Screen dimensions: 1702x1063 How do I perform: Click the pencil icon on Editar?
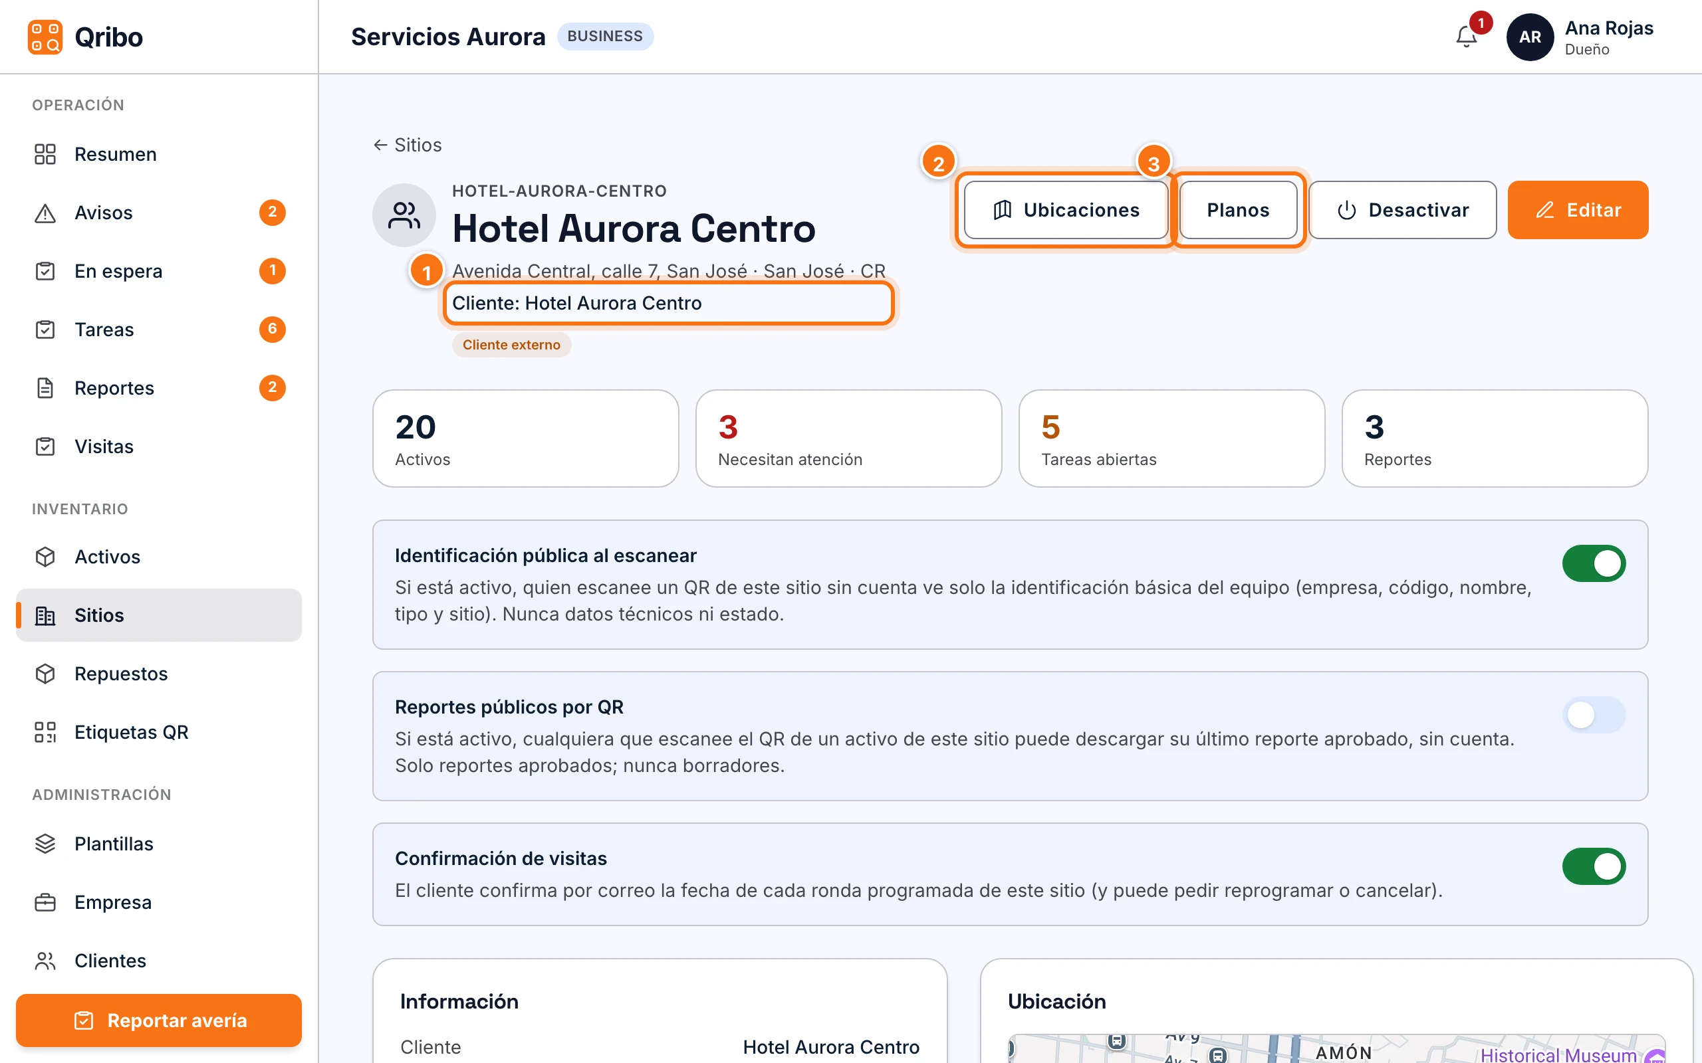click(1544, 210)
